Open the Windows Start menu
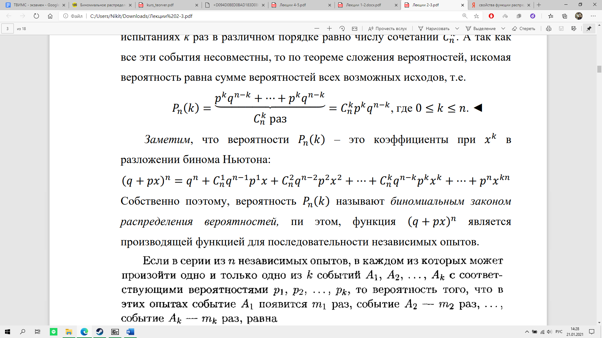 pos(8,332)
